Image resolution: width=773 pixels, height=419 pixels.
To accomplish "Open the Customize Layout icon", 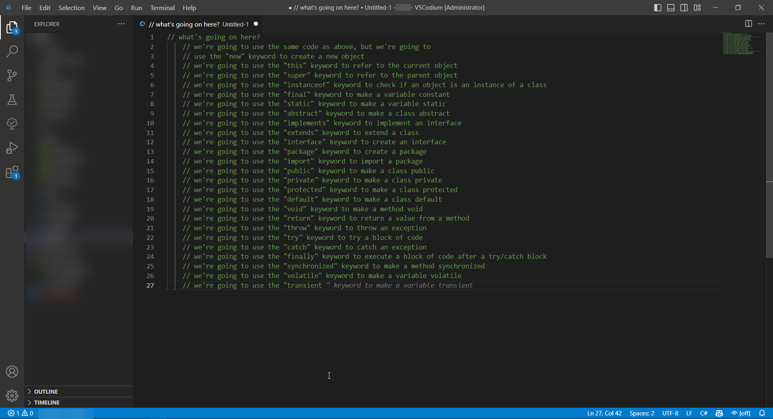I will click(697, 8).
